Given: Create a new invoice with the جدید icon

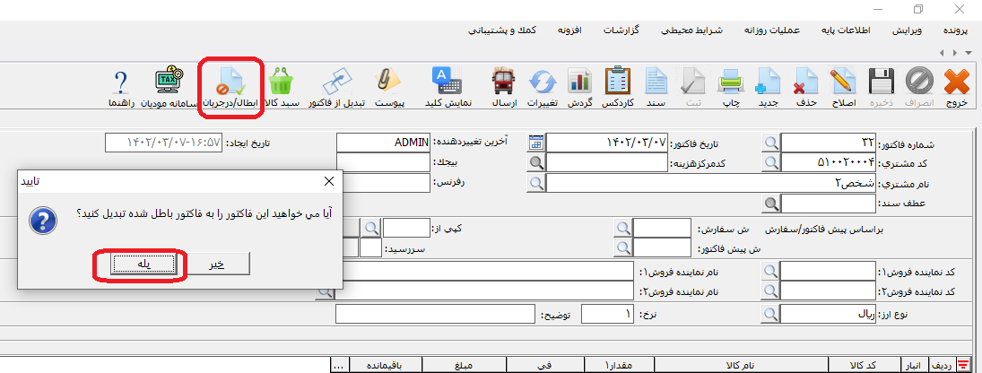Looking at the screenshot, I should point(768,86).
